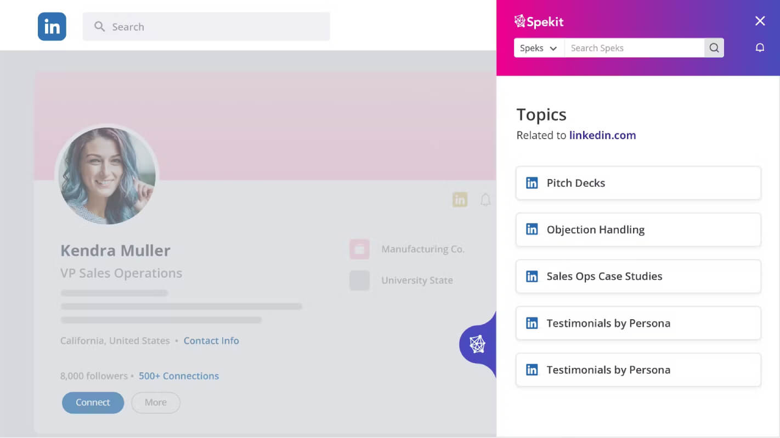Screen dimensions: 780x438
Task: Click the Spekit search magnifier button
Action: pyautogui.click(x=714, y=48)
